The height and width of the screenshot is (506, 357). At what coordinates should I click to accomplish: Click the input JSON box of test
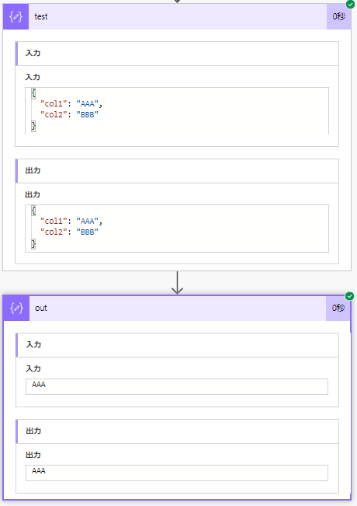pos(177,110)
